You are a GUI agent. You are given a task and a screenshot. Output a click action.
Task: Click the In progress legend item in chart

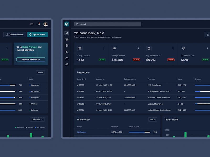click(x=40, y=127)
